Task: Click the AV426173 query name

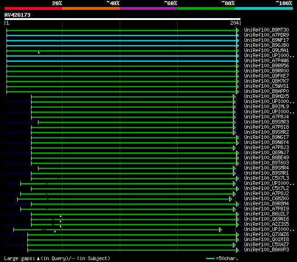Action: tap(18, 15)
